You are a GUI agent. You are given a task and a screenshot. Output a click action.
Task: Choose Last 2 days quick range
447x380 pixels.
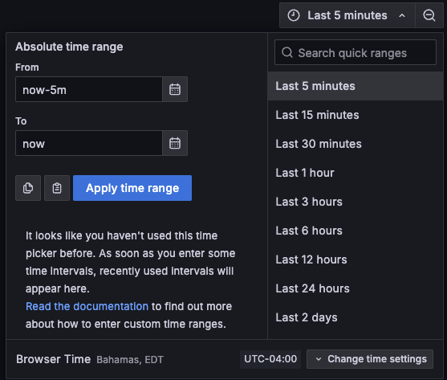click(x=356, y=317)
